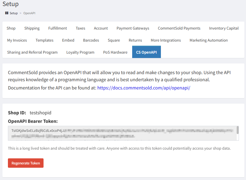Click the OpenAPI breadcrumb text

(x=29, y=13)
